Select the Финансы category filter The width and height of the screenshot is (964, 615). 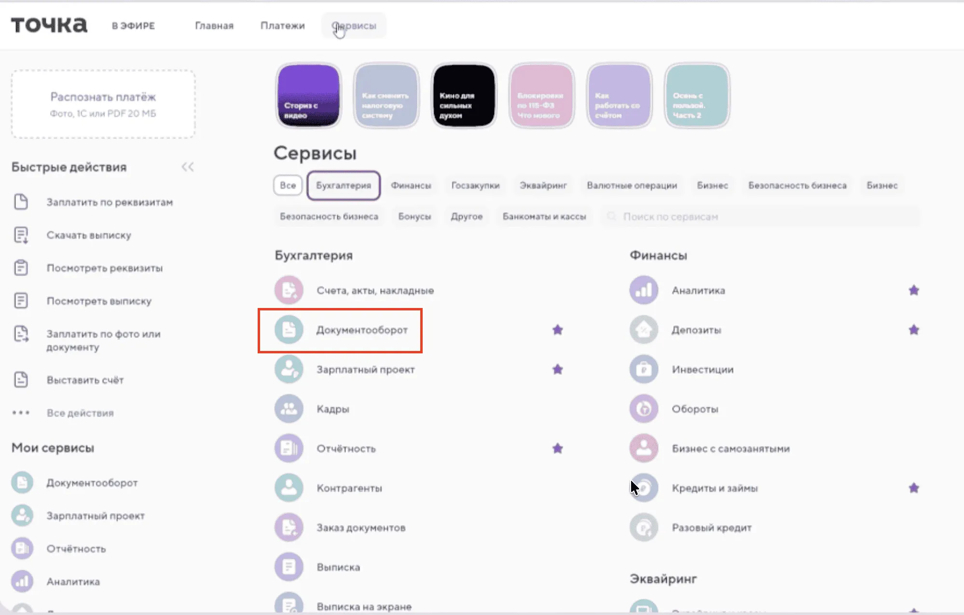(x=411, y=186)
